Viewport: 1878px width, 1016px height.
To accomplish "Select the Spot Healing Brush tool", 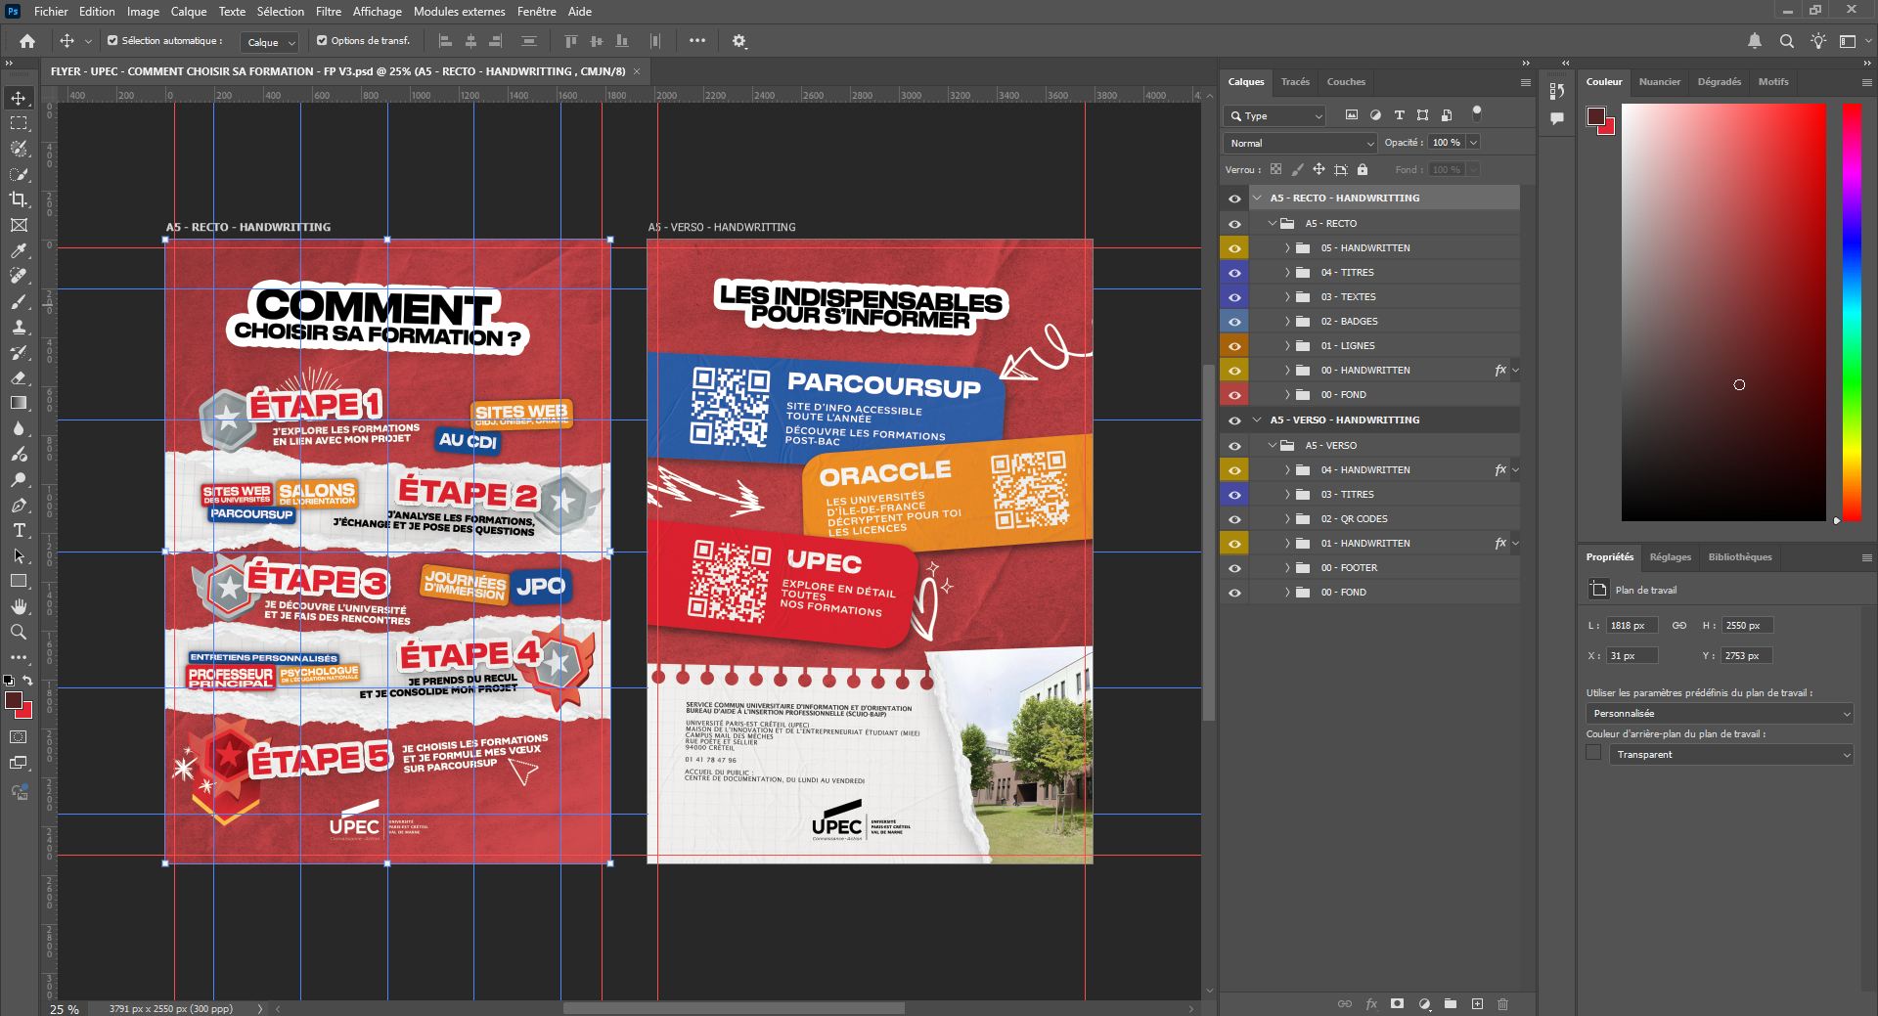I will tap(19, 276).
